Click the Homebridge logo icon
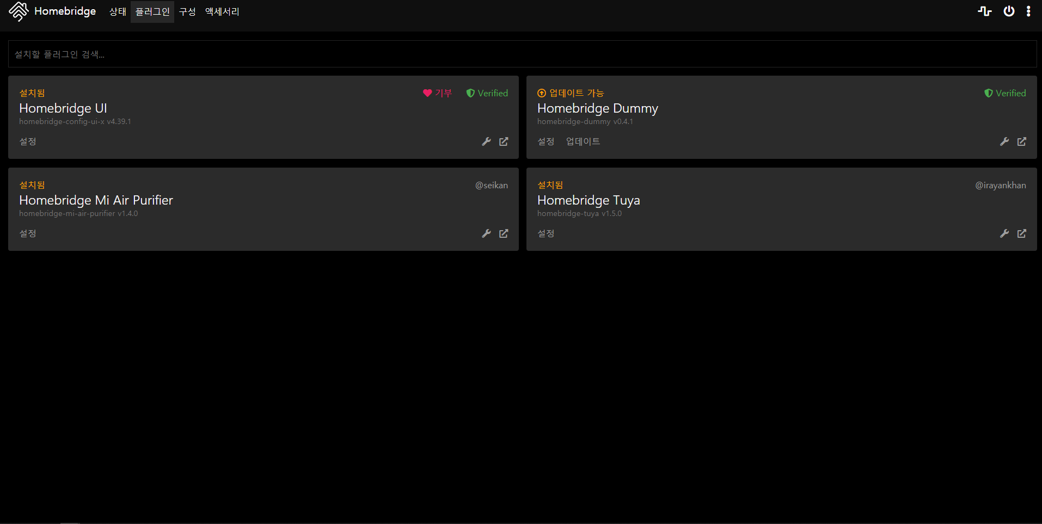Viewport: 1042px width, 524px height. 19,11
